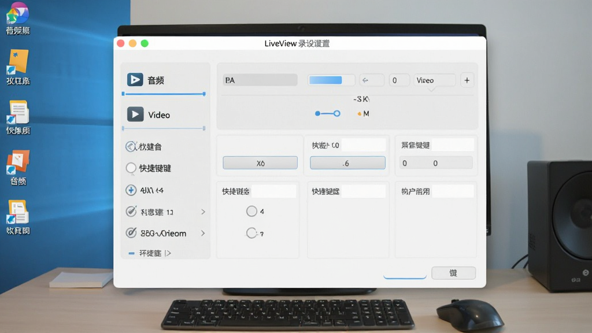Click the X6 button
The image size is (592, 333).
point(260,162)
